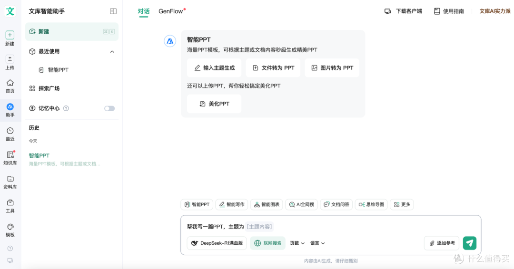Open 文库AI实力派 link
This screenshot has width=514, height=269.
pos(494,11)
